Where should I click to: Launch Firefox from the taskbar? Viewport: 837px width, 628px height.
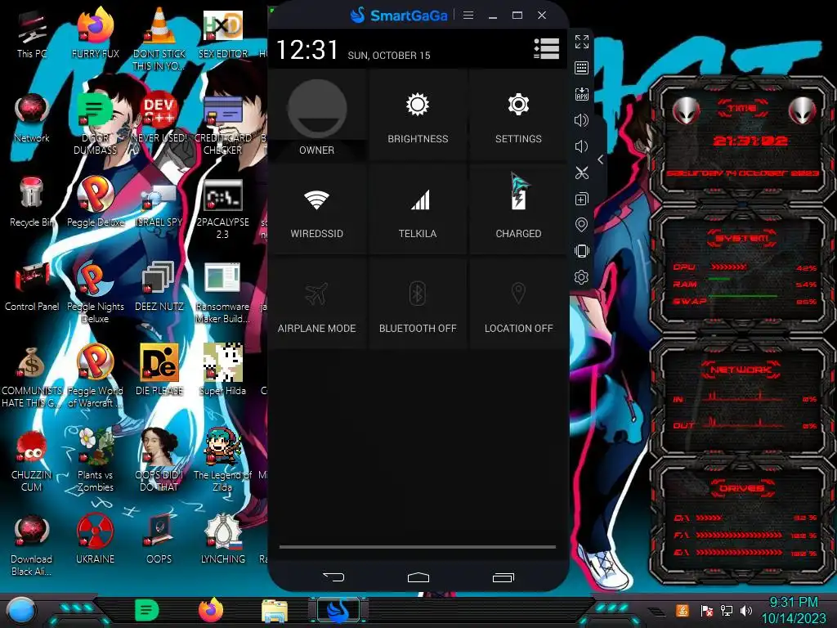click(211, 610)
